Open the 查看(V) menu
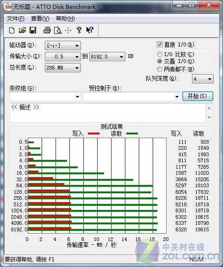The height and width of the screenshot is (267, 223). pos(40,19)
